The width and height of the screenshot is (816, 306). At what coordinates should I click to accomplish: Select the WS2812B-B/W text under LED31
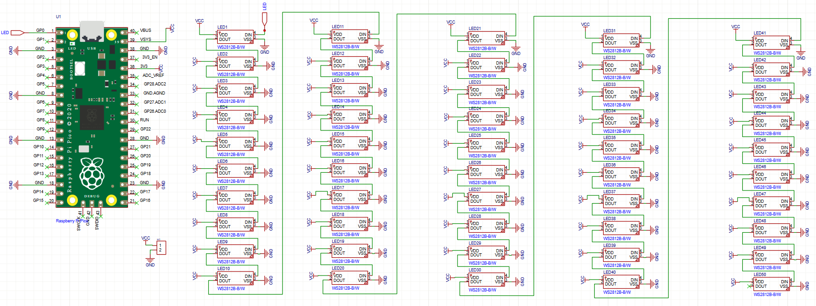tap(617, 51)
